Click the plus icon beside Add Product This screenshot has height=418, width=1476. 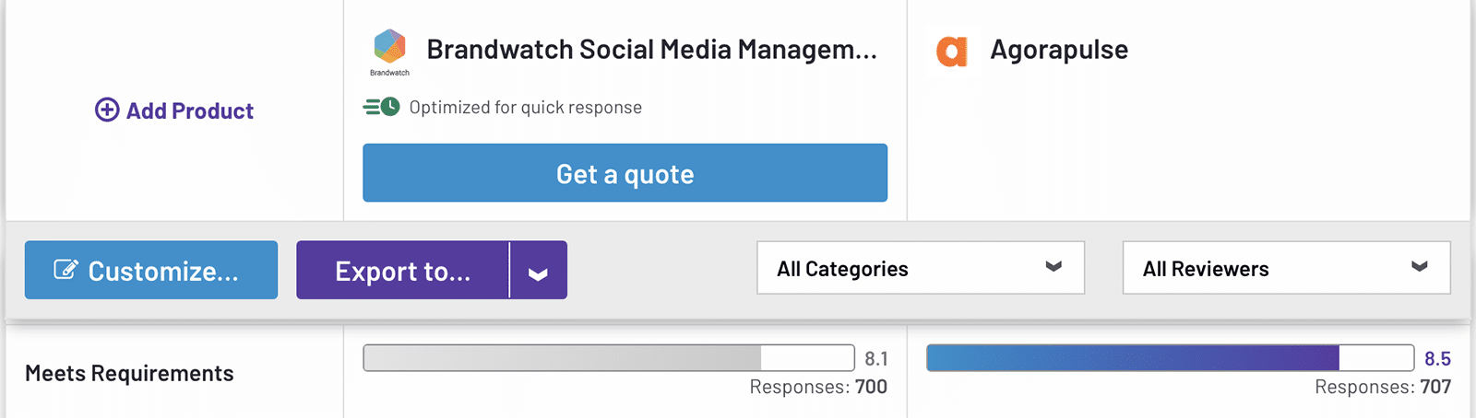(107, 110)
